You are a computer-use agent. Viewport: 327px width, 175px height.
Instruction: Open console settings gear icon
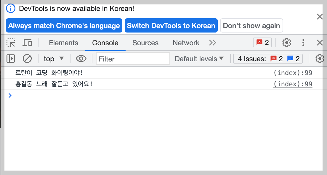coord(320,59)
